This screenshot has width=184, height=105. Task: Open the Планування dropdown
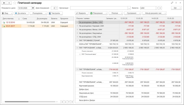99,13
